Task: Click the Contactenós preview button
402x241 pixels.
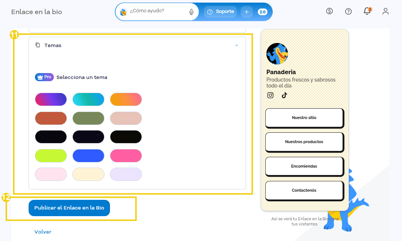Action: click(304, 191)
